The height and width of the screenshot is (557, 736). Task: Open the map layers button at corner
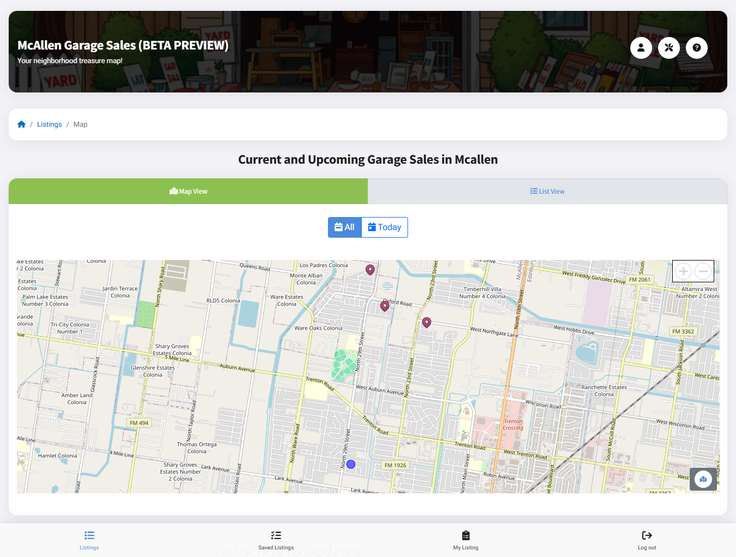pyautogui.click(x=703, y=479)
